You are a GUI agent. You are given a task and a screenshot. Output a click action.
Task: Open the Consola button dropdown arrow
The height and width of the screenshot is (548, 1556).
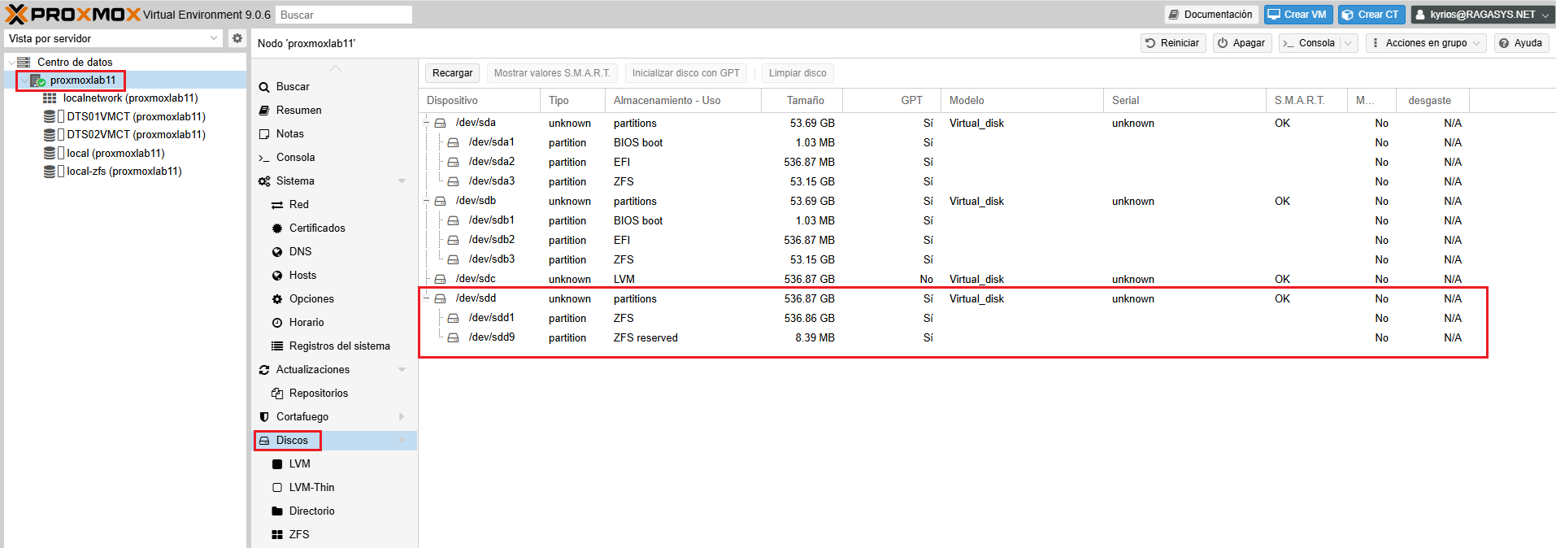coord(1348,43)
